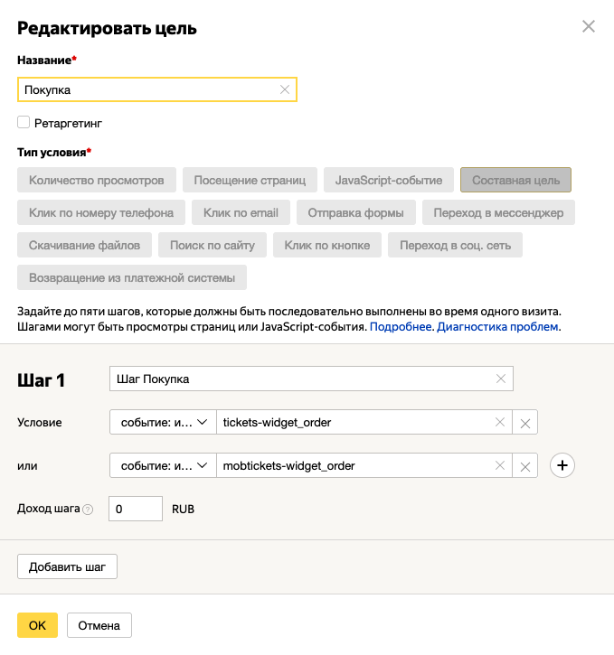Viewport: 614px width, 655px height.
Task: Open condition type dropdown for tickets-widget_order
Action: pos(163,422)
